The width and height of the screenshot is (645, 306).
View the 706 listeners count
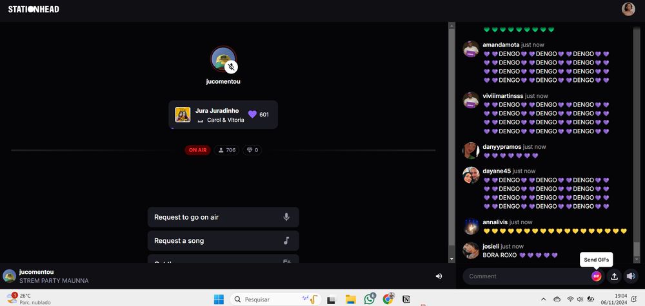(x=226, y=150)
